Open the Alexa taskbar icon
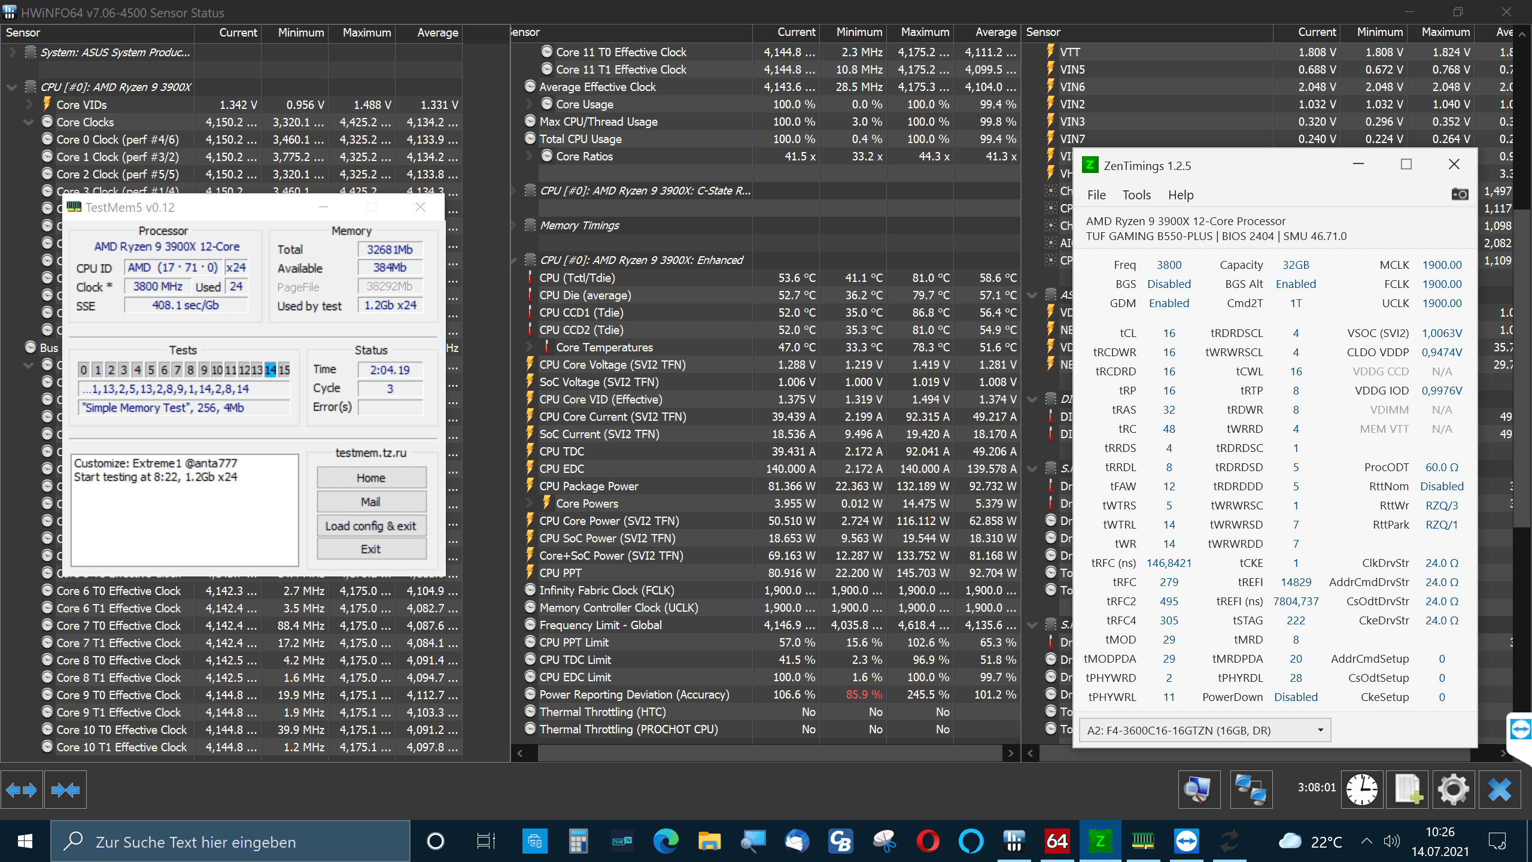This screenshot has height=862, width=1532. (x=971, y=842)
